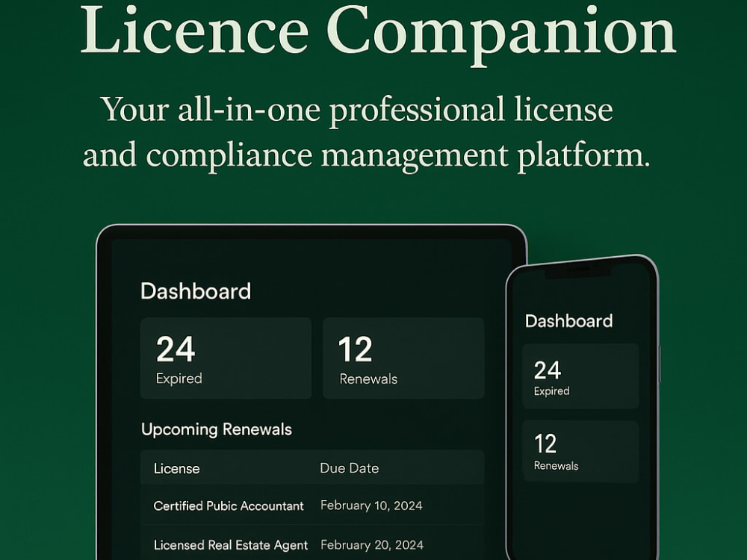Select the tablet's 24 Expired card
This screenshot has width=747, height=560.
pyautogui.click(x=226, y=358)
